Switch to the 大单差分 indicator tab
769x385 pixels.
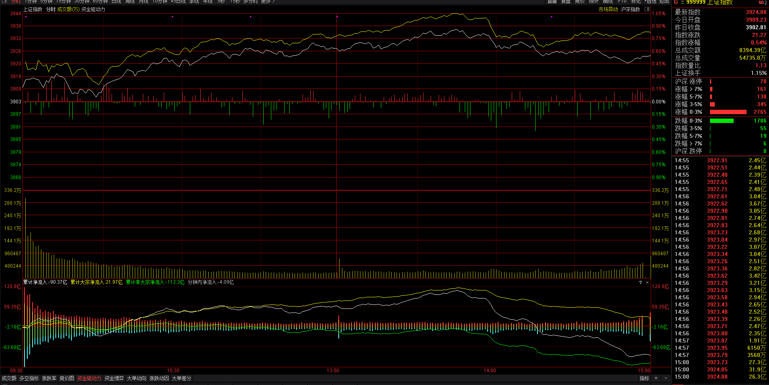click(182, 378)
